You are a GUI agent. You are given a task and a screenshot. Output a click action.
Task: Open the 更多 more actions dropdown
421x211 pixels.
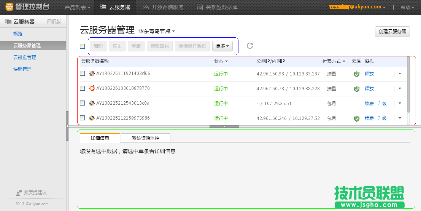point(222,46)
